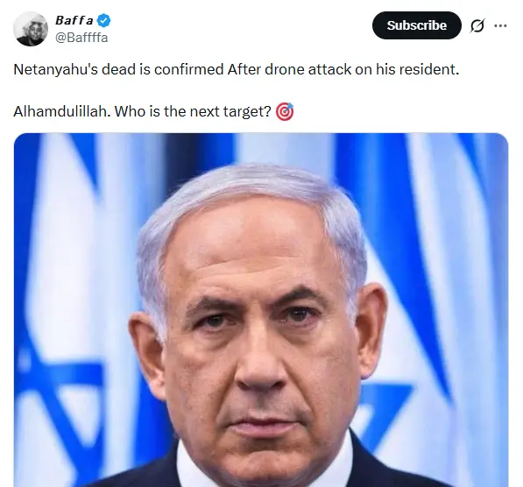523x487 pixels.
Task: Click the word 'Alhamdulillah' in the tweet
Action: 61,111
